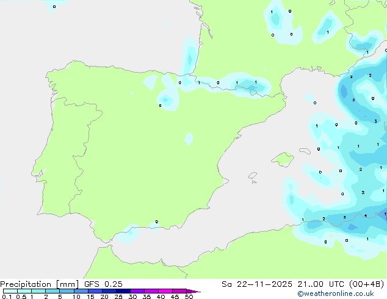The height and width of the screenshot is (299, 387).
Task: Select the 2–5 mm legend color box
Action: [52, 291]
